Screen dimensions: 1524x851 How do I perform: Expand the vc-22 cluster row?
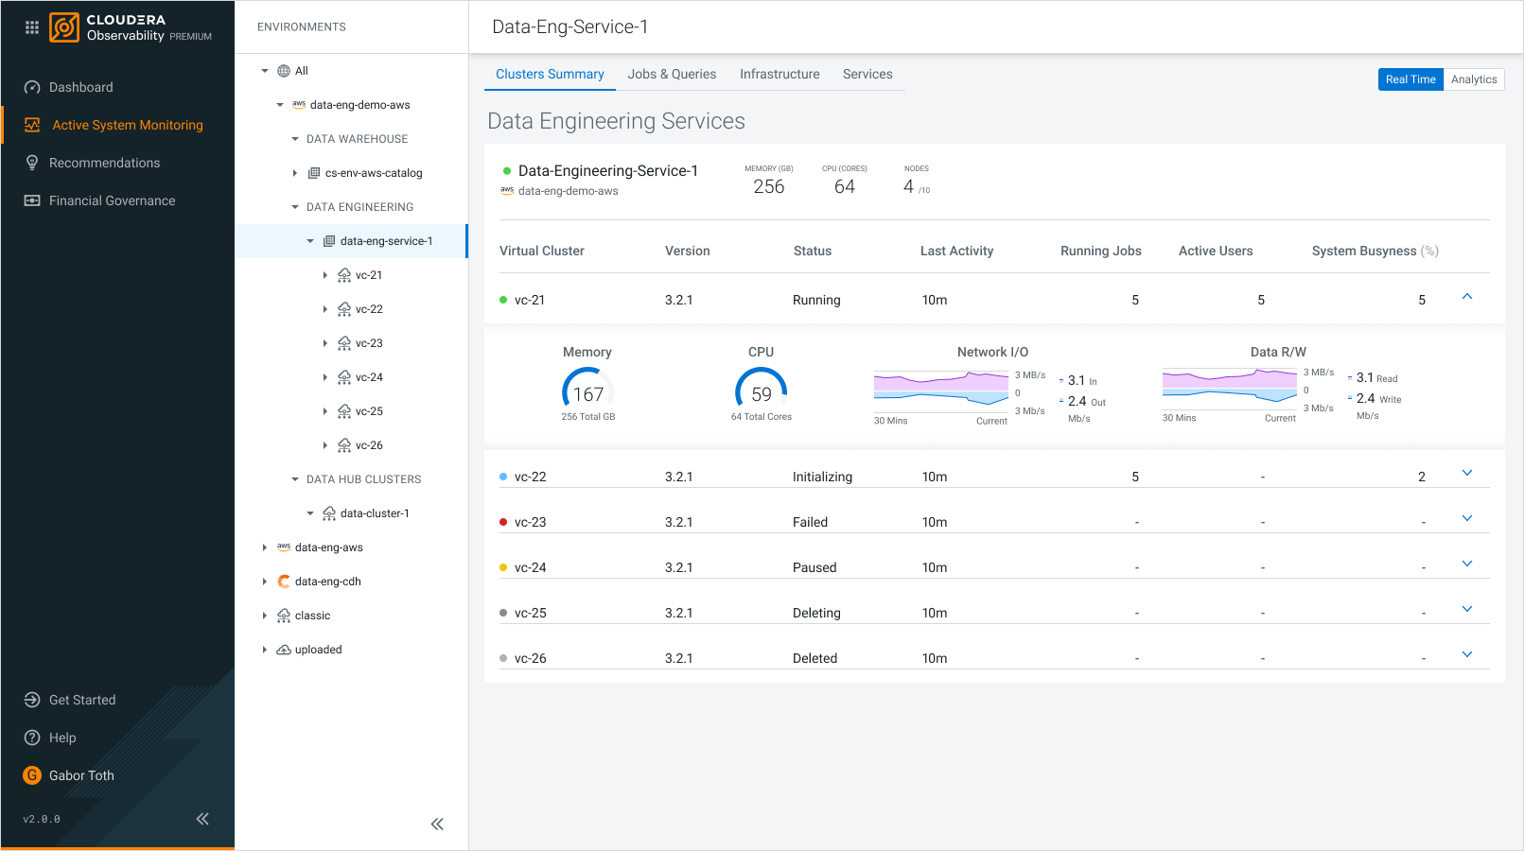[1467, 473]
